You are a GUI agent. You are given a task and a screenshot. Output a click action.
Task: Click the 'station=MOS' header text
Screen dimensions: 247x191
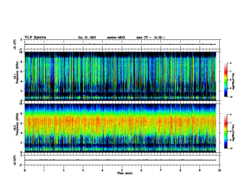coord(116,37)
